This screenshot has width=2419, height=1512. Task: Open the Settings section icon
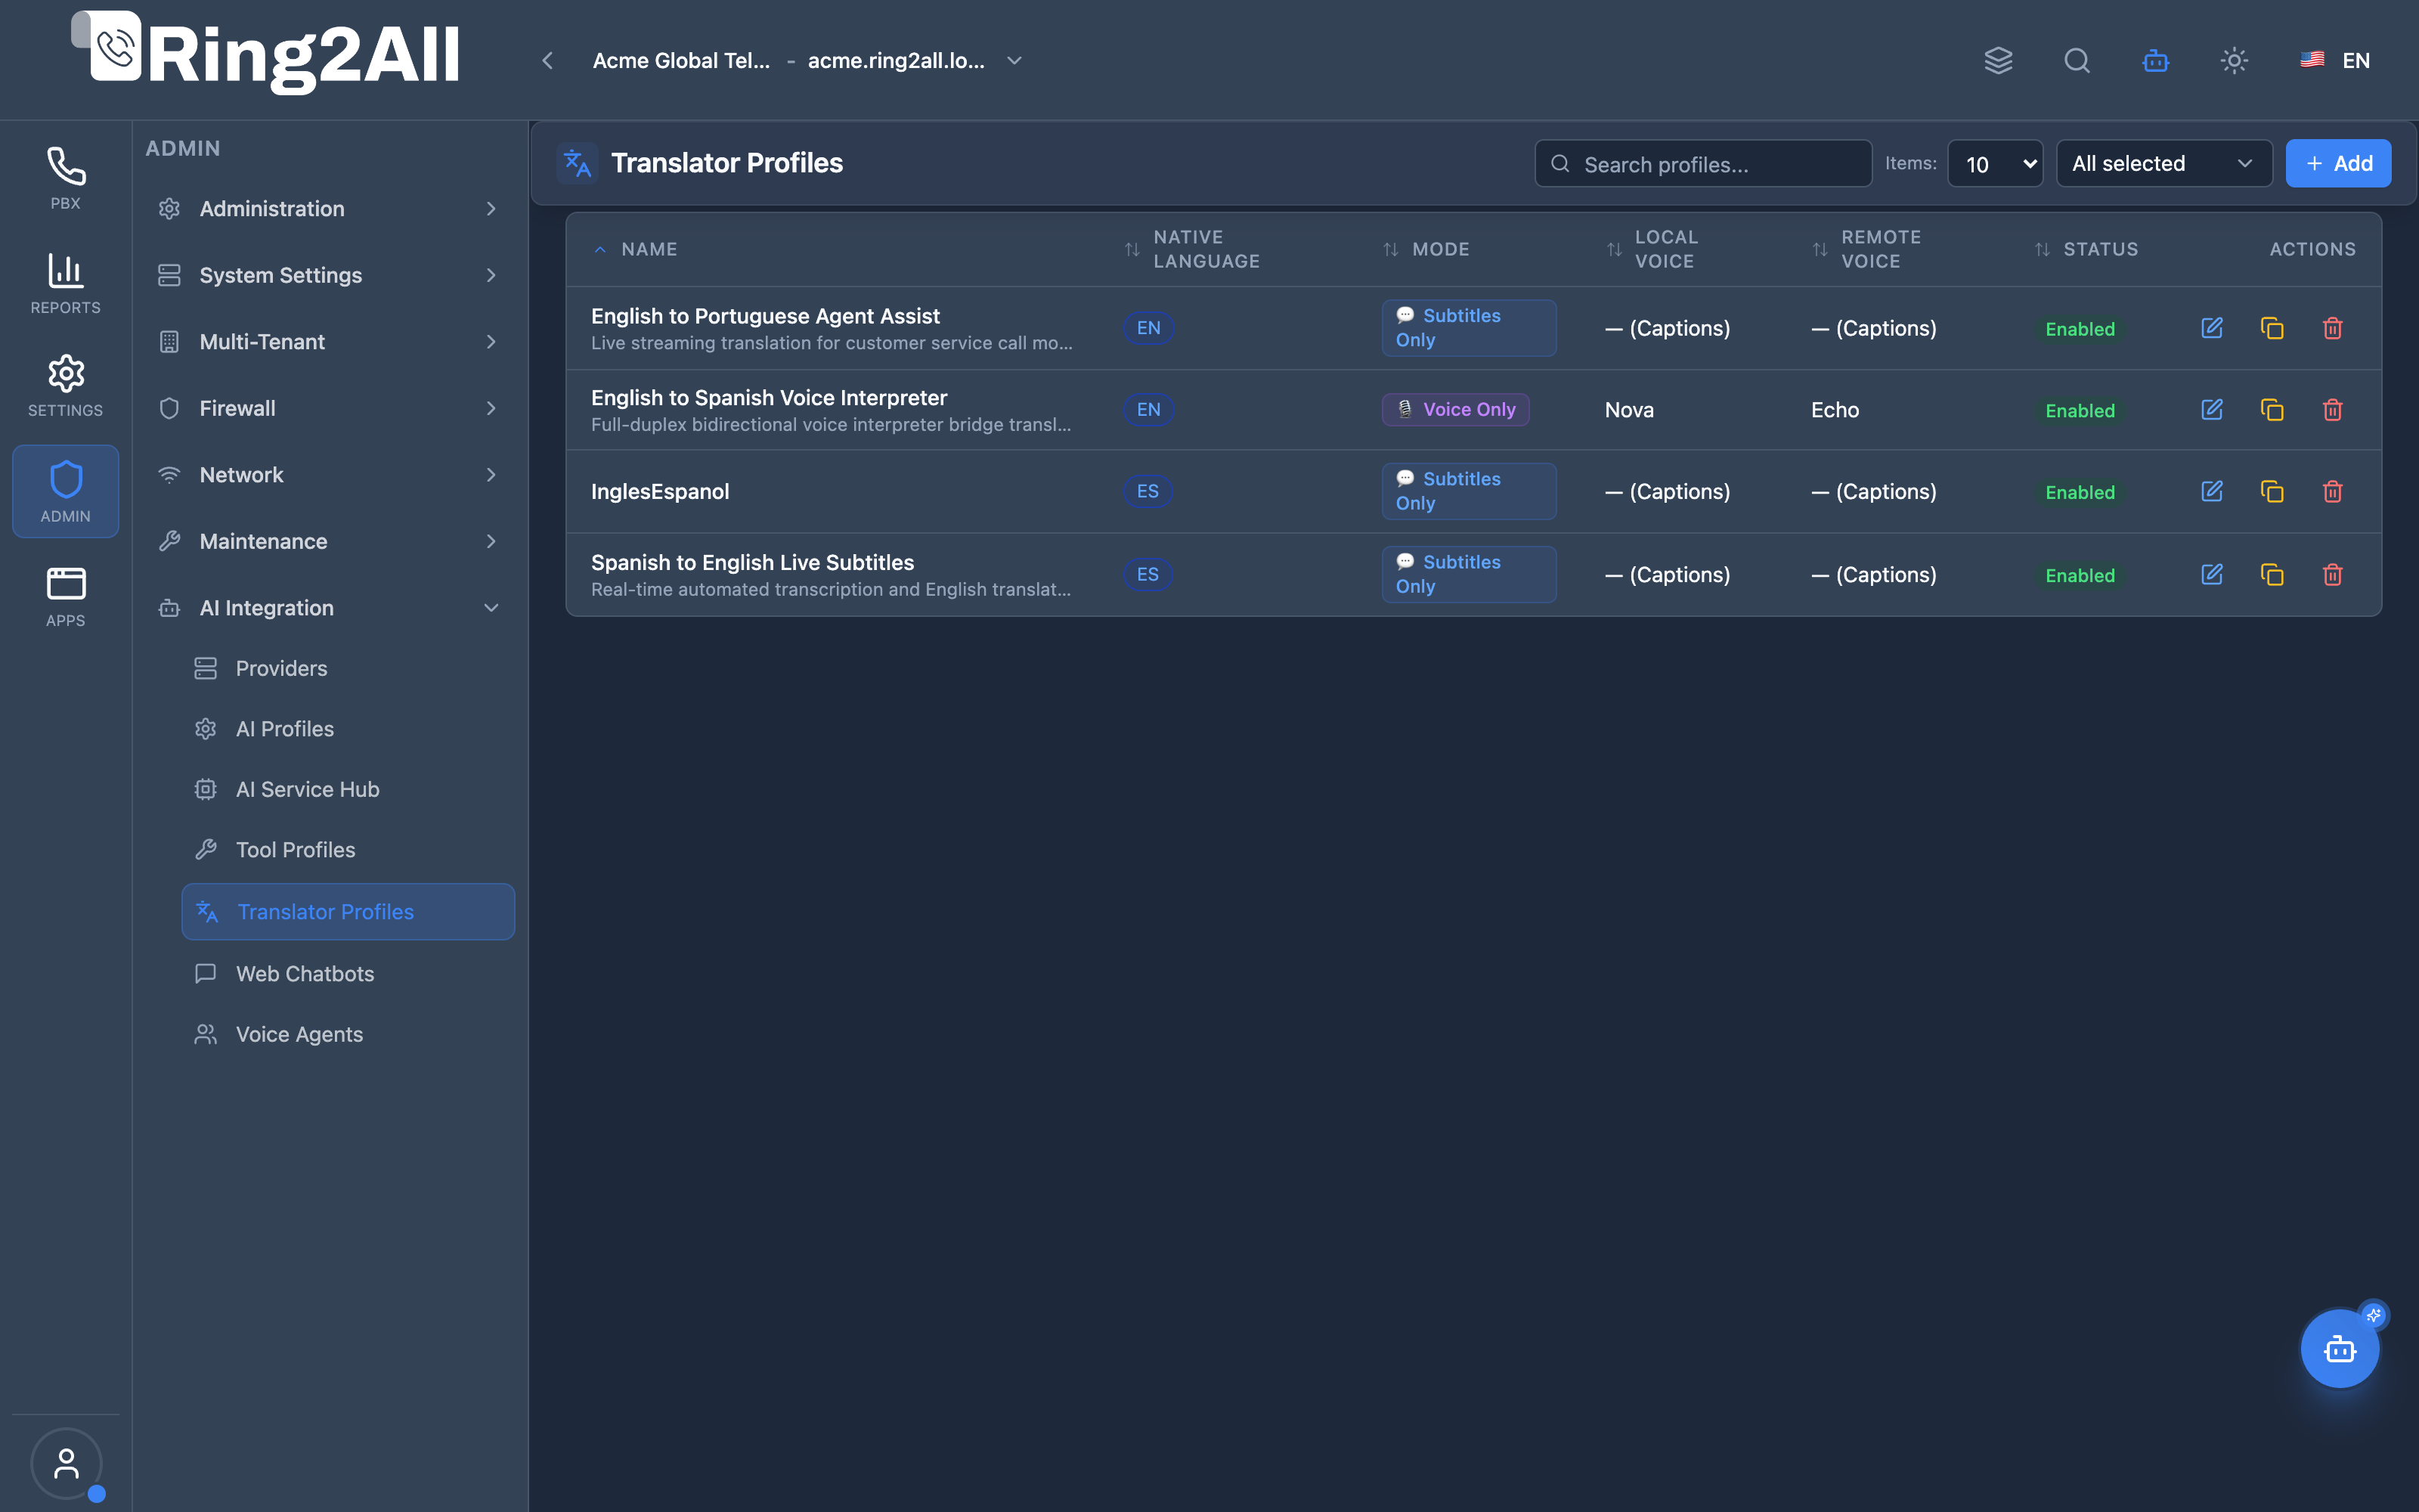[65, 386]
